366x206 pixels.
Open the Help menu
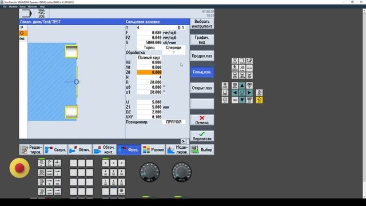pos(42,6)
